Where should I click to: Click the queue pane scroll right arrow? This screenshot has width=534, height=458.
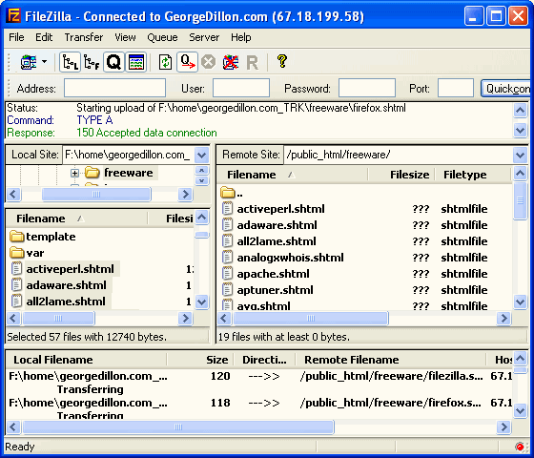(503, 427)
